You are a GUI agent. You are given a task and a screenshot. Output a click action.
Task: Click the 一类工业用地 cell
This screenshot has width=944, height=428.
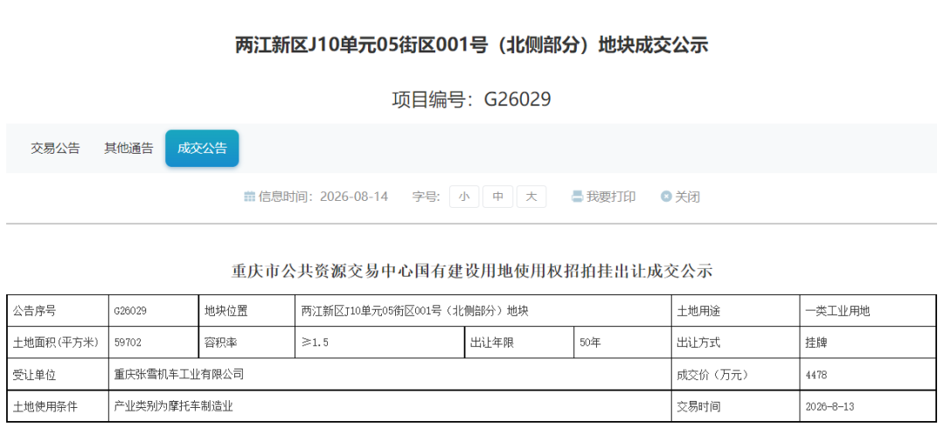point(868,311)
